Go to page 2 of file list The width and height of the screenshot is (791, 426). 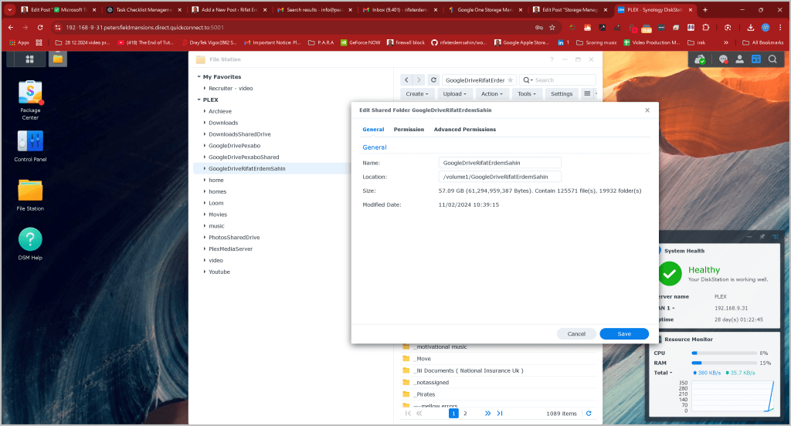coord(465,414)
